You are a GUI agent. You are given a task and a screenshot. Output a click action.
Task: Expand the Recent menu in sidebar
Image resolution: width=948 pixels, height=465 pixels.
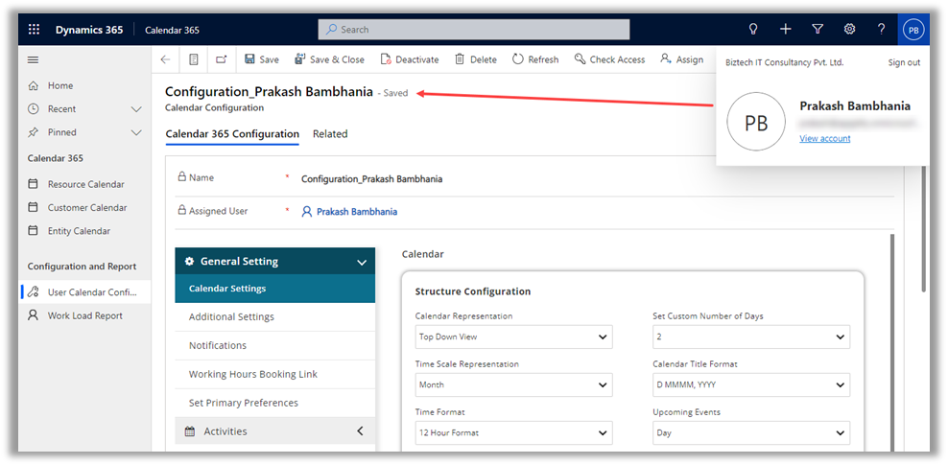pyautogui.click(x=135, y=109)
